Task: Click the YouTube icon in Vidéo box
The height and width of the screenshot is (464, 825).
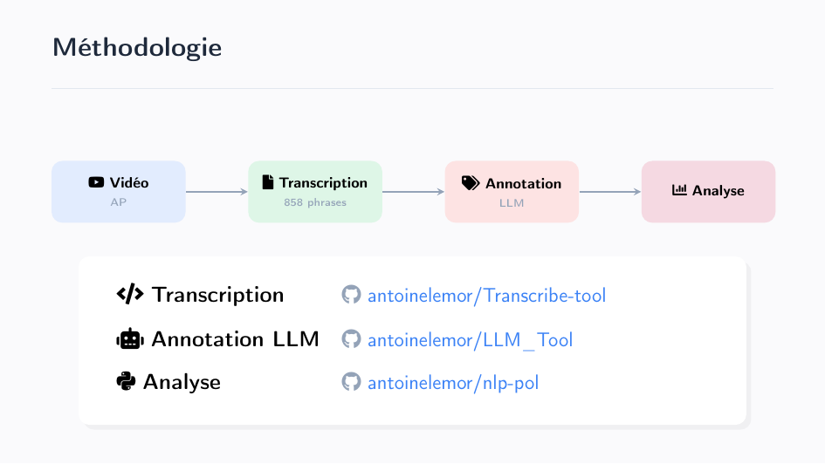Action: [96, 183]
